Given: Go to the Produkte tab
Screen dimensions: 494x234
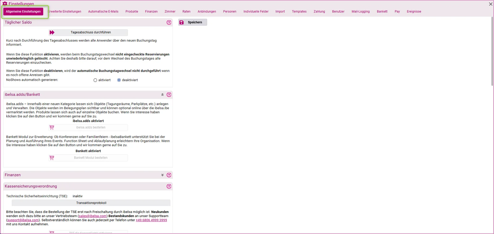Looking at the screenshot, I should coord(132,12).
